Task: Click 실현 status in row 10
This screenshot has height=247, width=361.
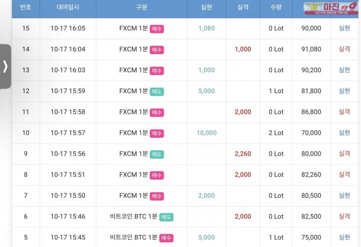Action: (x=344, y=133)
